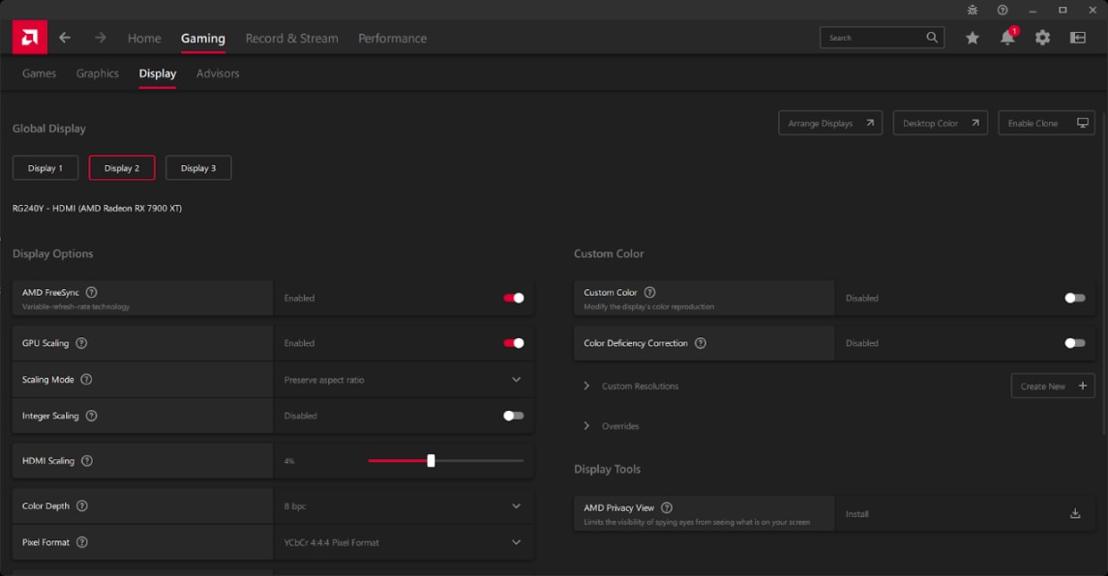This screenshot has height=576, width=1108.
Task: Click into the Search field
Action: tap(871, 38)
